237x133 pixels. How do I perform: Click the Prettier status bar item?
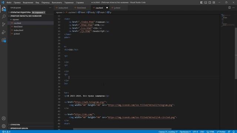coord(221,132)
